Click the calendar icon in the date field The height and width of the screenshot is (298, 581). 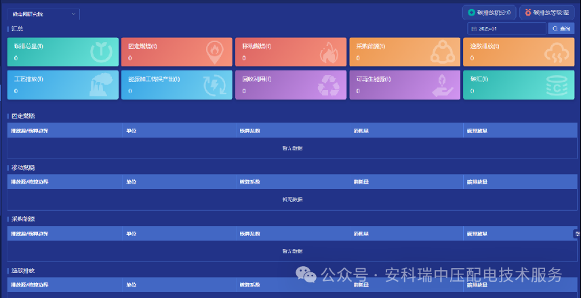[473, 28]
